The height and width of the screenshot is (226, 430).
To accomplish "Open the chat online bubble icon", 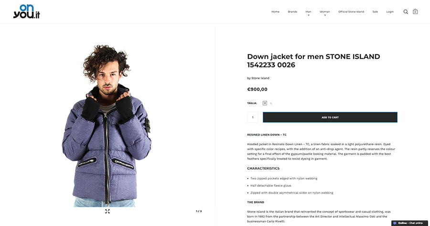I will pos(395,223).
